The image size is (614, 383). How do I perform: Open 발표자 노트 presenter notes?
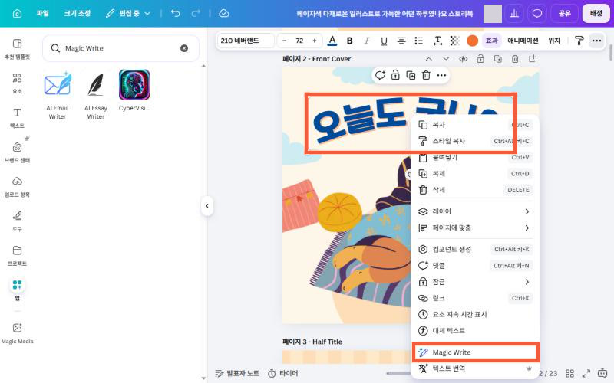[237, 373]
